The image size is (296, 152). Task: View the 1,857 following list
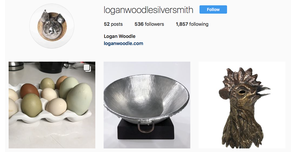coord(192,24)
